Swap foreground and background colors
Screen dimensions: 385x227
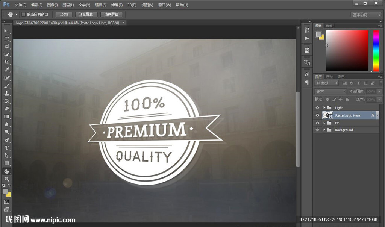(9, 185)
